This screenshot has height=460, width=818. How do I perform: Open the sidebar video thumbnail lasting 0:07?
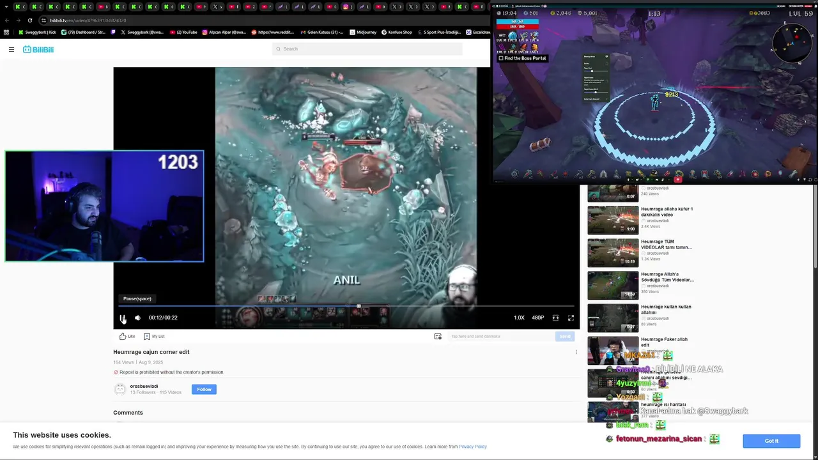pos(613,192)
